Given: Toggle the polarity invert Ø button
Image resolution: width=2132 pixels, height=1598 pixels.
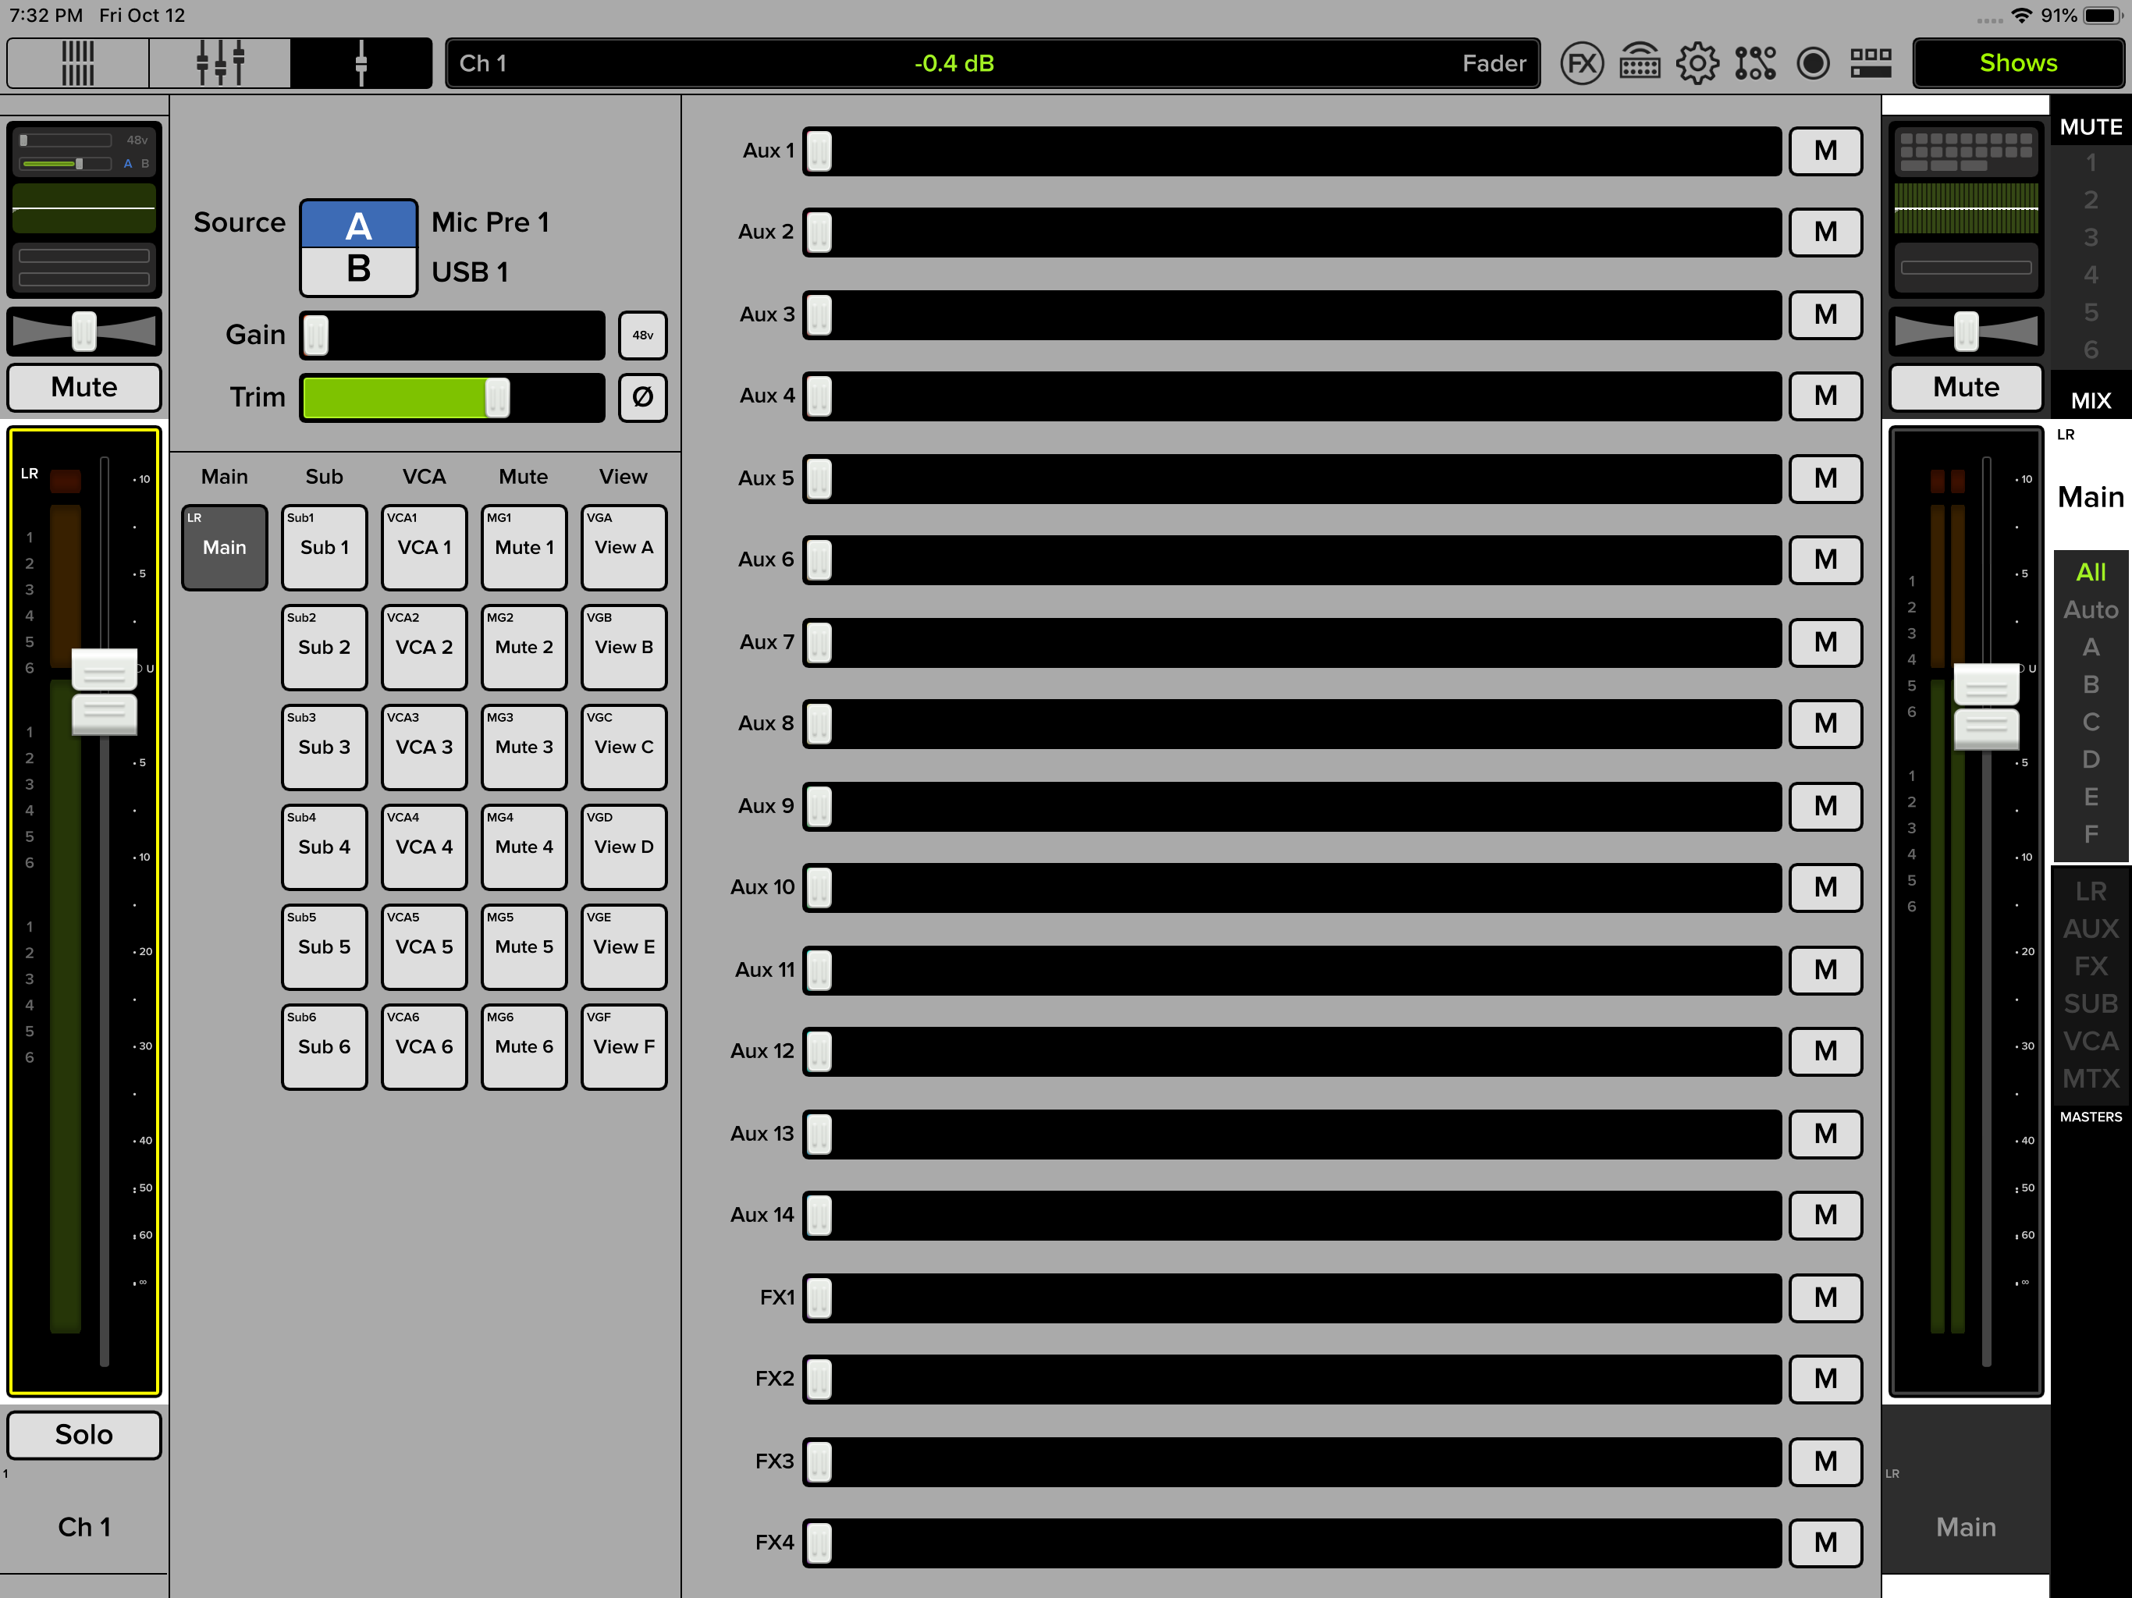Looking at the screenshot, I should [643, 397].
